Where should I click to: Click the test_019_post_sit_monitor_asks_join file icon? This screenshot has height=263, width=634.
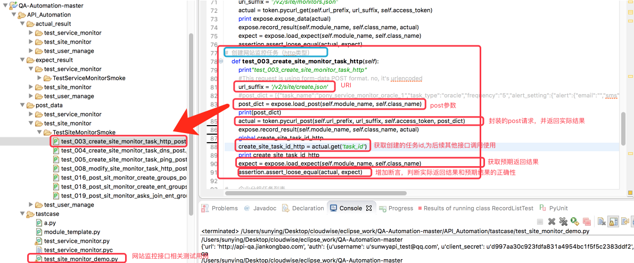(x=56, y=196)
